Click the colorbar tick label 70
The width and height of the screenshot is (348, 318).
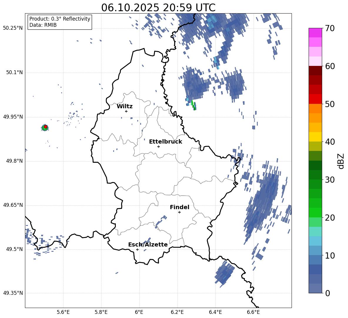(x=330, y=29)
